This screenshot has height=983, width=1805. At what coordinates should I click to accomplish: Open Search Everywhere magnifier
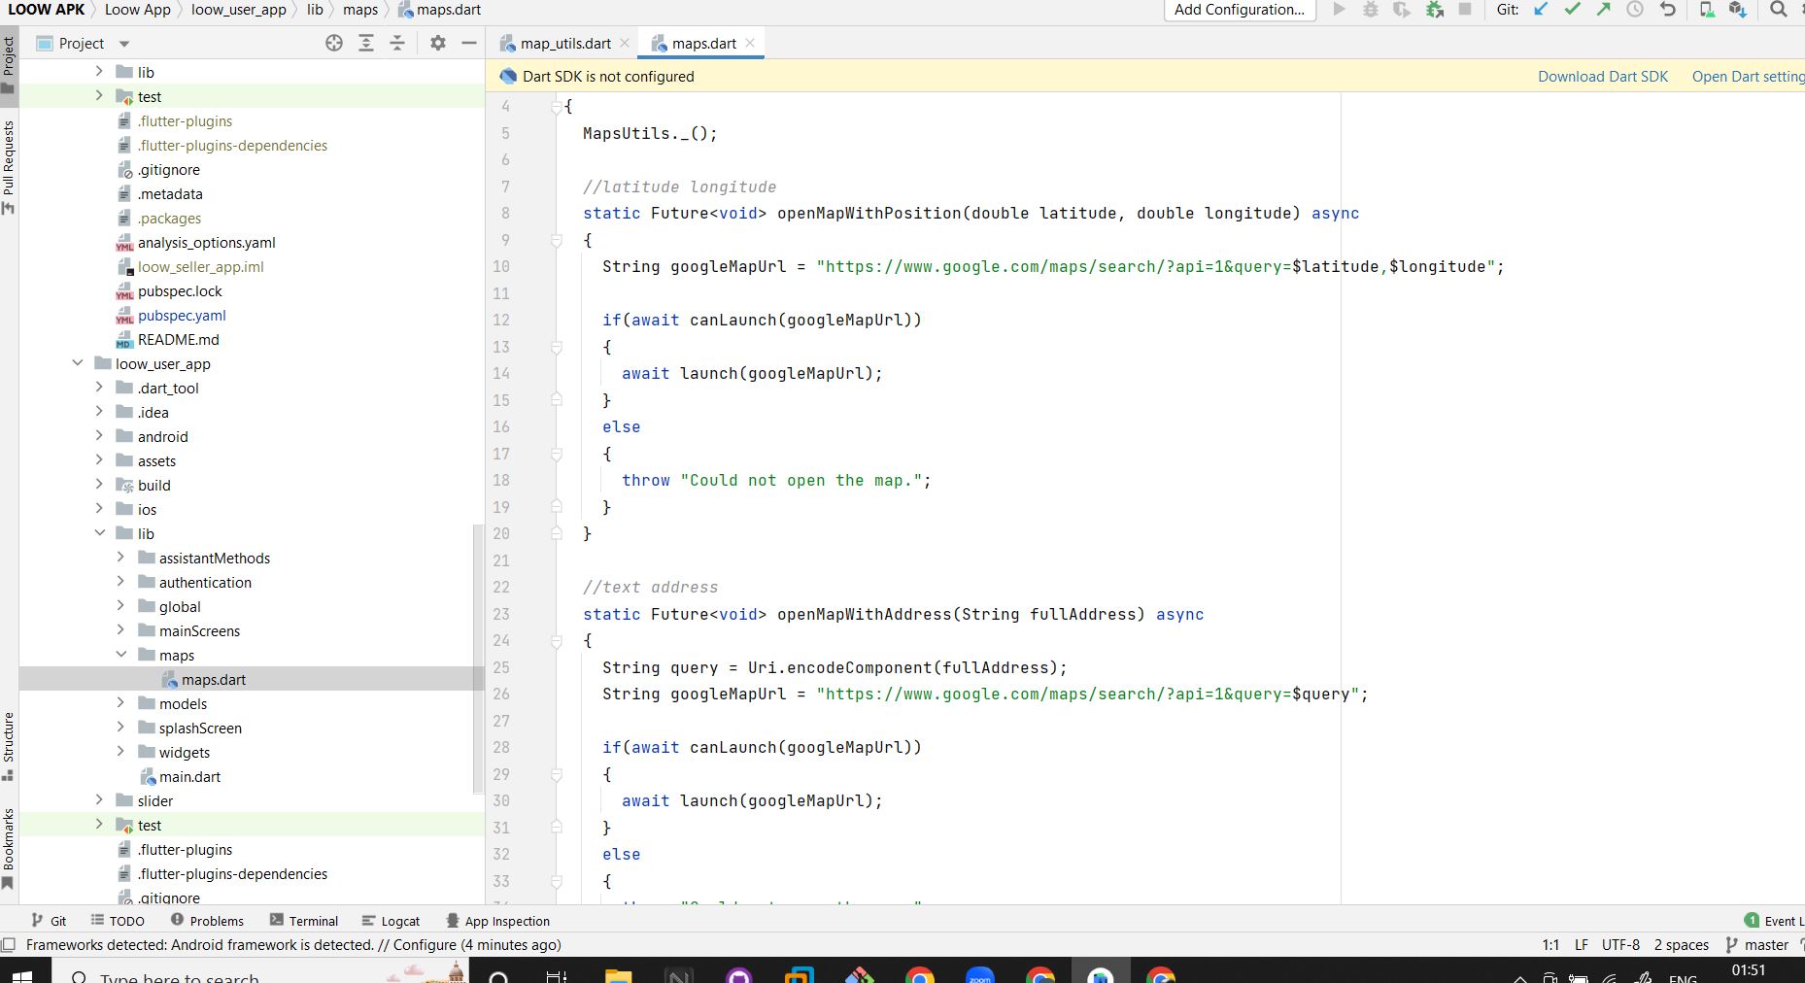[x=1779, y=10]
